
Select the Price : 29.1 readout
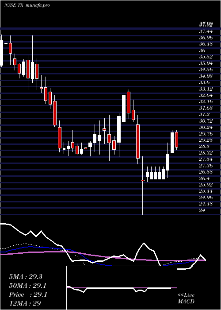coord(28,294)
